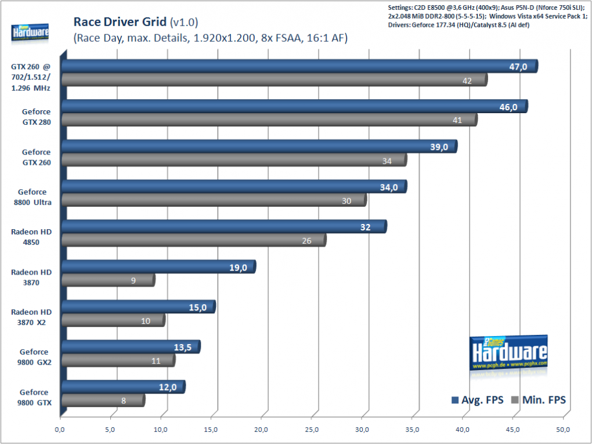Image resolution: width=592 pixels, height=444 pixels.
Task: Click the Geforce GTX 260 axis label
Action: pos(36,157)
